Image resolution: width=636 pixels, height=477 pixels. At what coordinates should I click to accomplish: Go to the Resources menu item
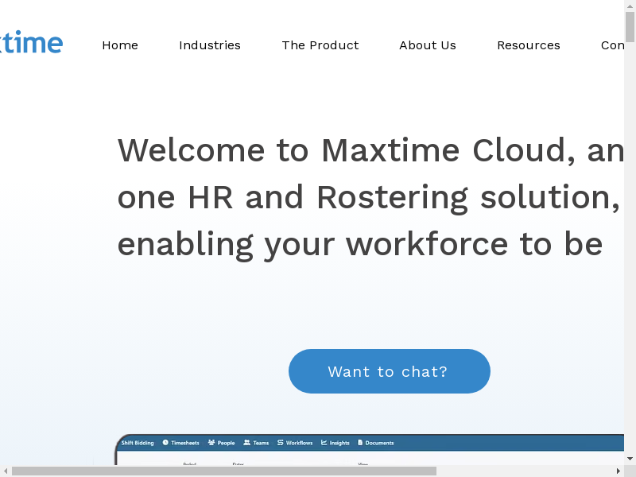[x=529, y=45]
